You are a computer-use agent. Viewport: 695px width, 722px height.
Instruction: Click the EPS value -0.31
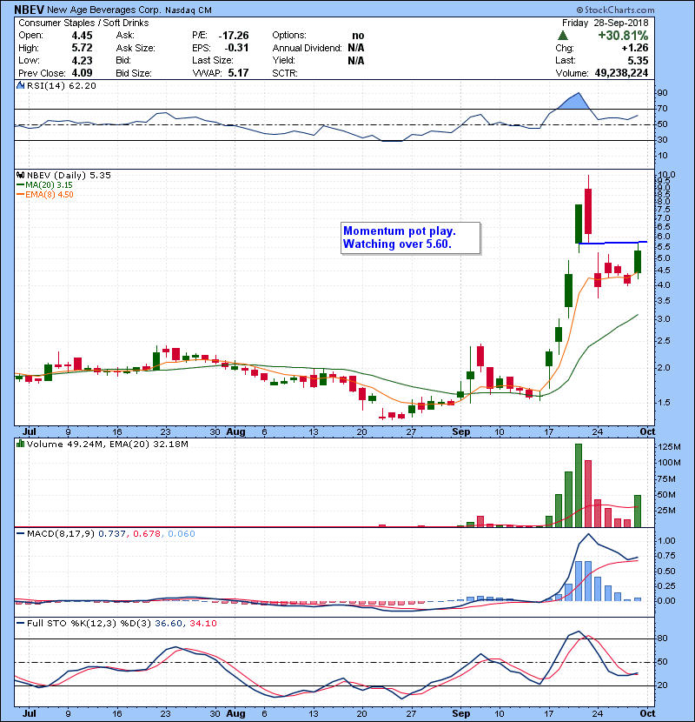point(236,48)
